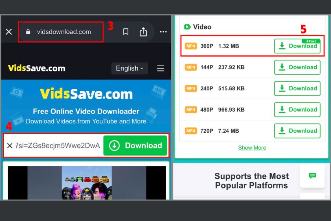
Task: Download the 360P 1.32 MB video
Action: [x=297, y=46]
